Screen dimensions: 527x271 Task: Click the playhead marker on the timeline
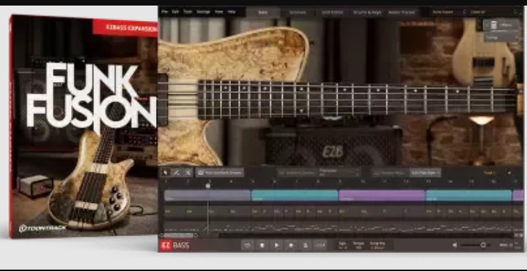207,186
